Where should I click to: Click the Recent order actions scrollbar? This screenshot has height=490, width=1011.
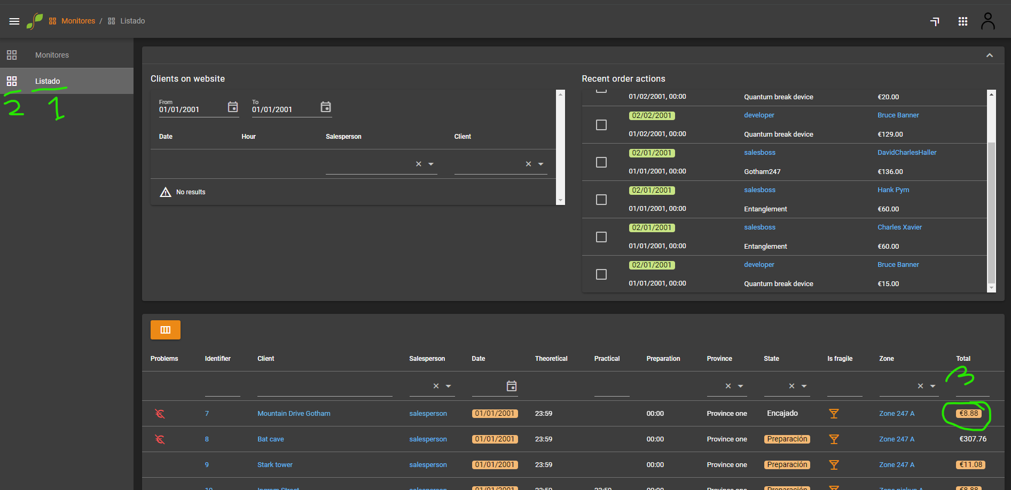991,212
